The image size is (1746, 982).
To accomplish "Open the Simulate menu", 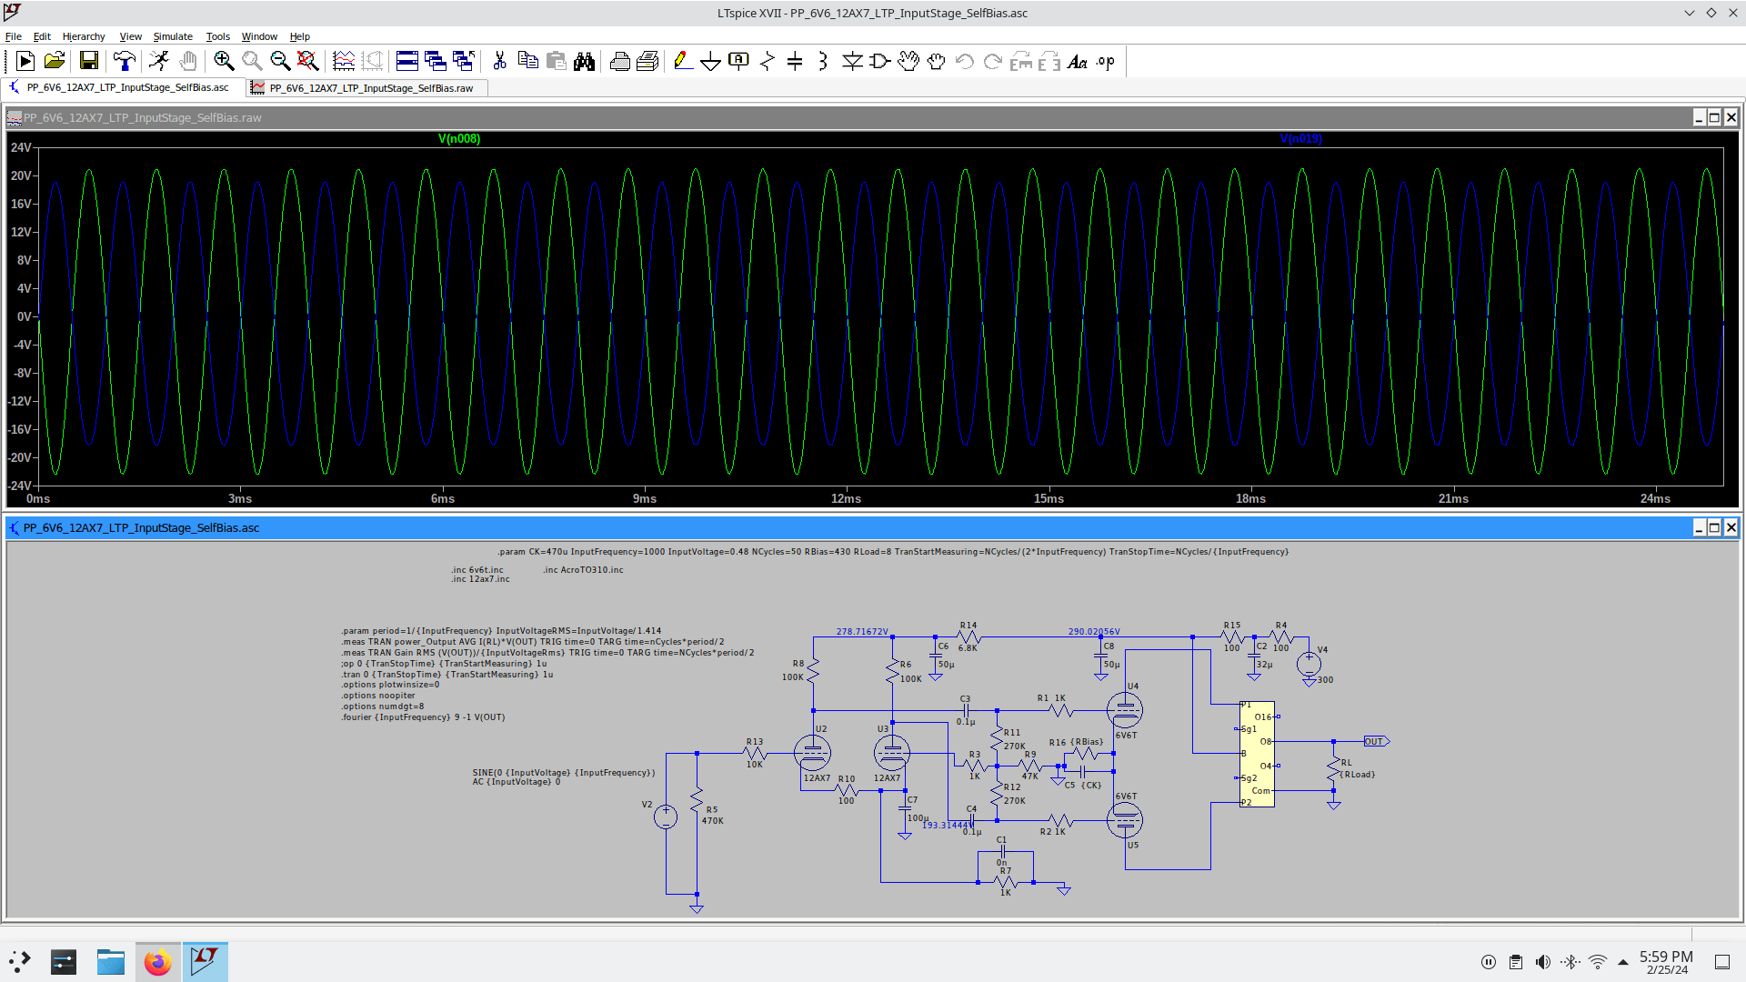I will coord(173,36).
